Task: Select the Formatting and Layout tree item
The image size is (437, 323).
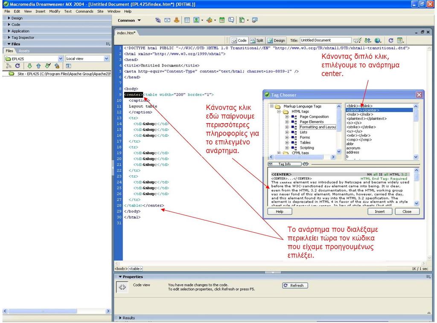Action: click(318, 127)
